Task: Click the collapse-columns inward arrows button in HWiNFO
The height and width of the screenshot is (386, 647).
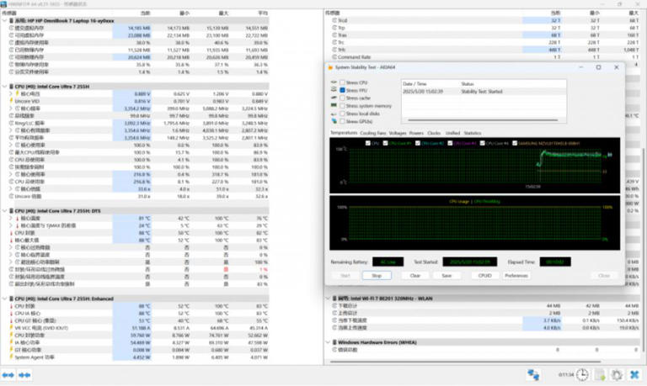Action: click(24, 375)
